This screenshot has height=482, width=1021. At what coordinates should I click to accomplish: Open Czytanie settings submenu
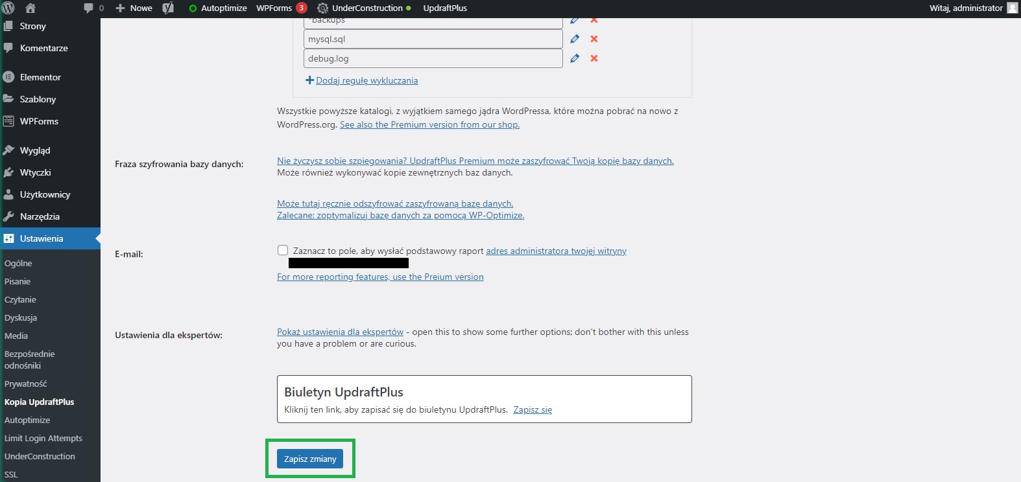click(20, 299)
